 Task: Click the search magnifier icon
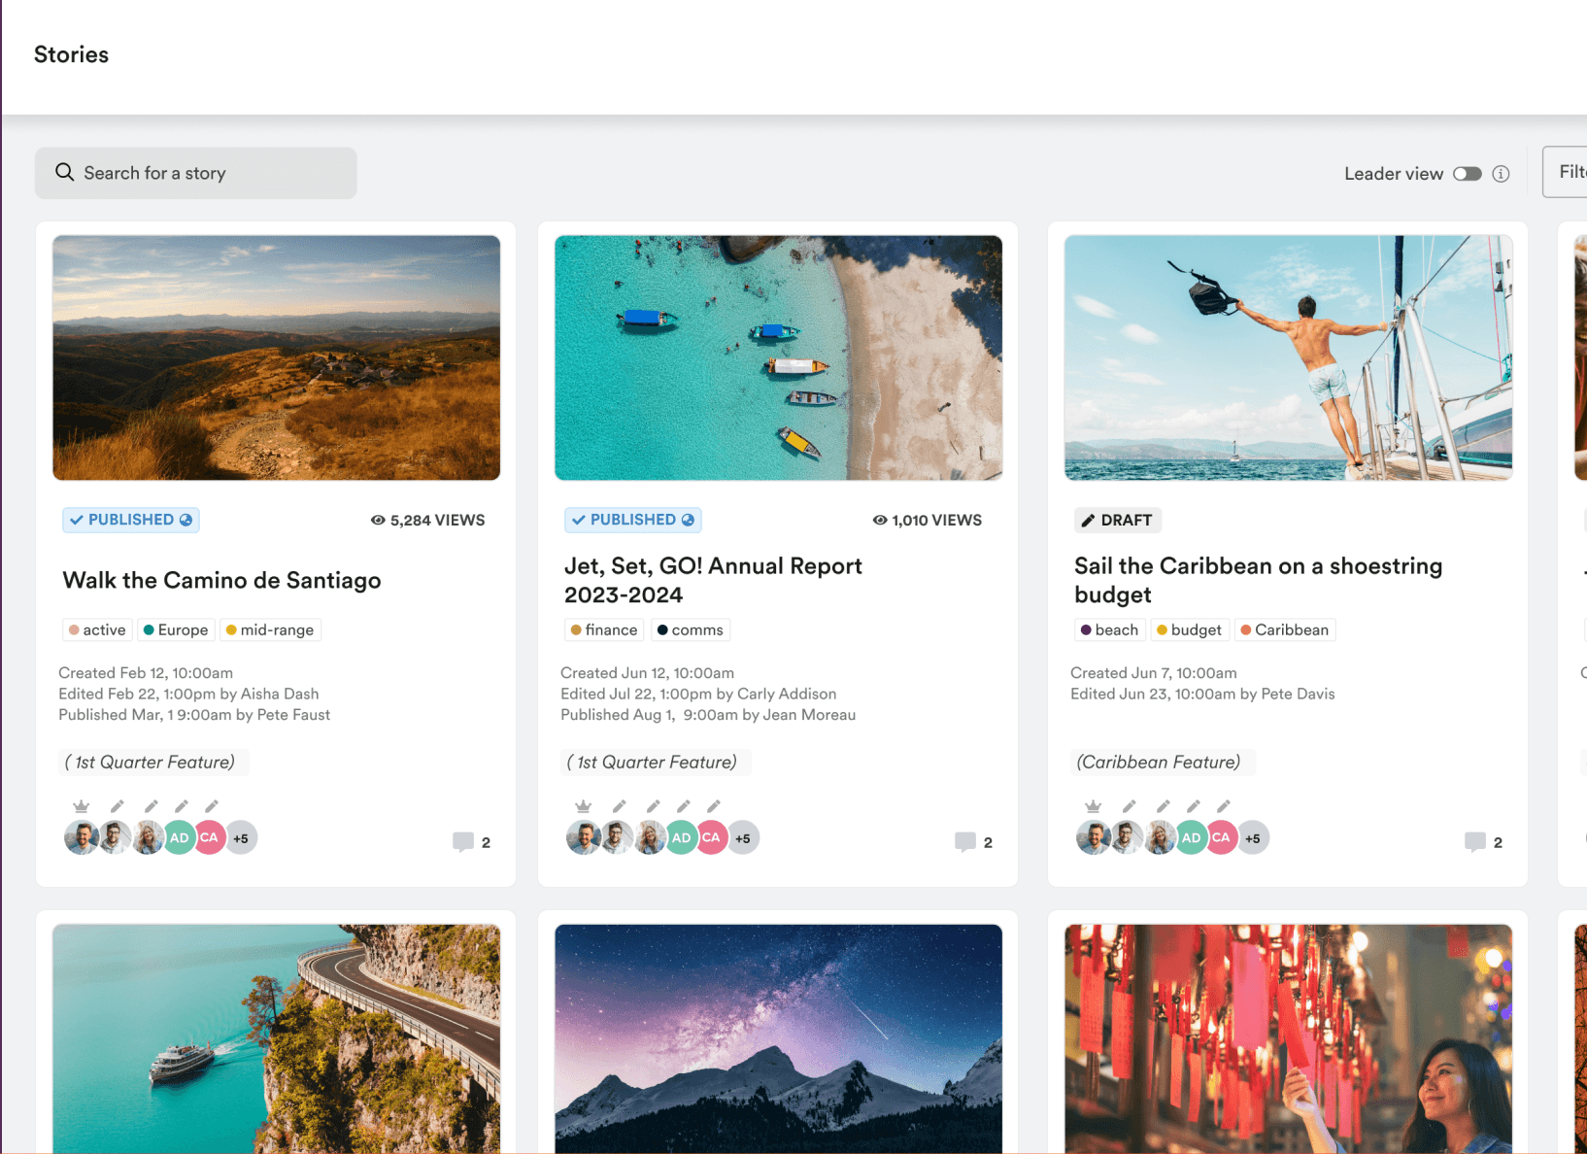[65, 172]
